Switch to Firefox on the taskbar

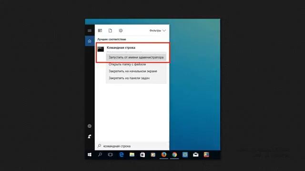[164, 154]
